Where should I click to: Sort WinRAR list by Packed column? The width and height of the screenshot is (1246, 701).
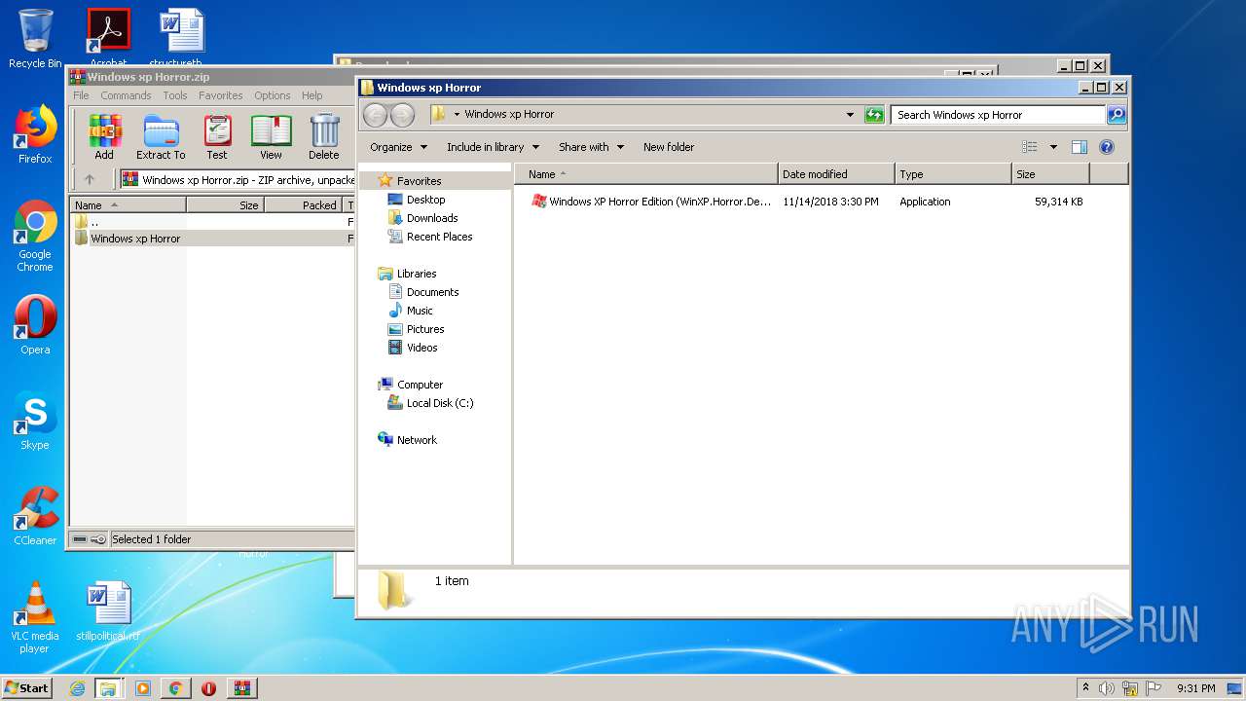[x=303, y=205]
